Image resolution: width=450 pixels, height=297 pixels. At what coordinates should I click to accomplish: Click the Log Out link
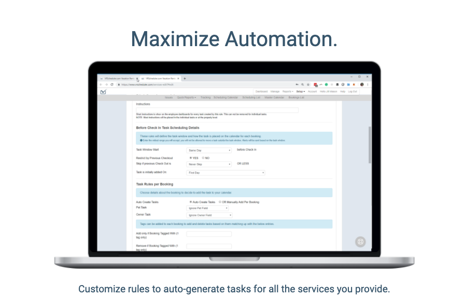(353, 92)
